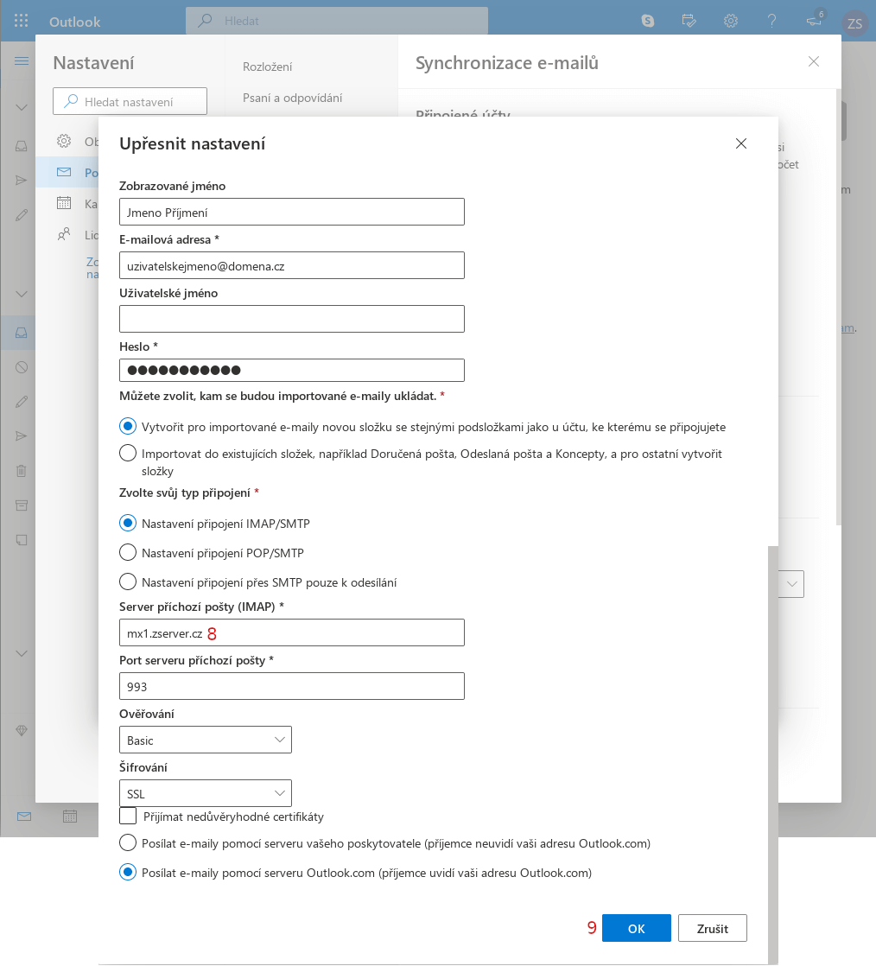Collapse the folders chevron mid-sidebar
The height and width of the screenshot is (966, 876).
coord(22,294)
